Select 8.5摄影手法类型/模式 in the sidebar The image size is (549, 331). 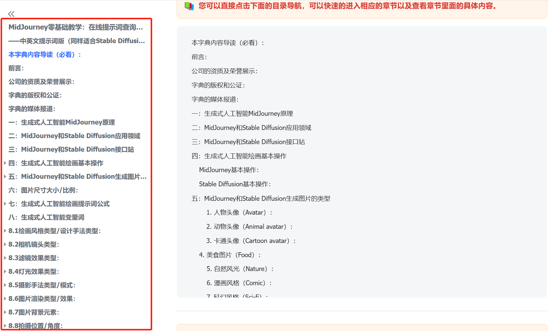tap(42, 285)
